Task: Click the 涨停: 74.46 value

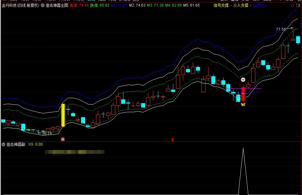Action: (x=79, y=5)
